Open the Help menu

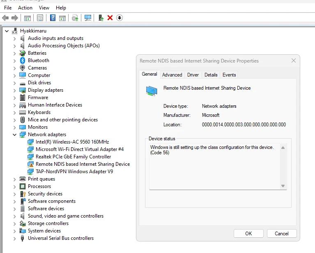pos(61,8)
